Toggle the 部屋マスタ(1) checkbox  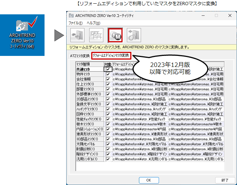(x=108, y=89)
